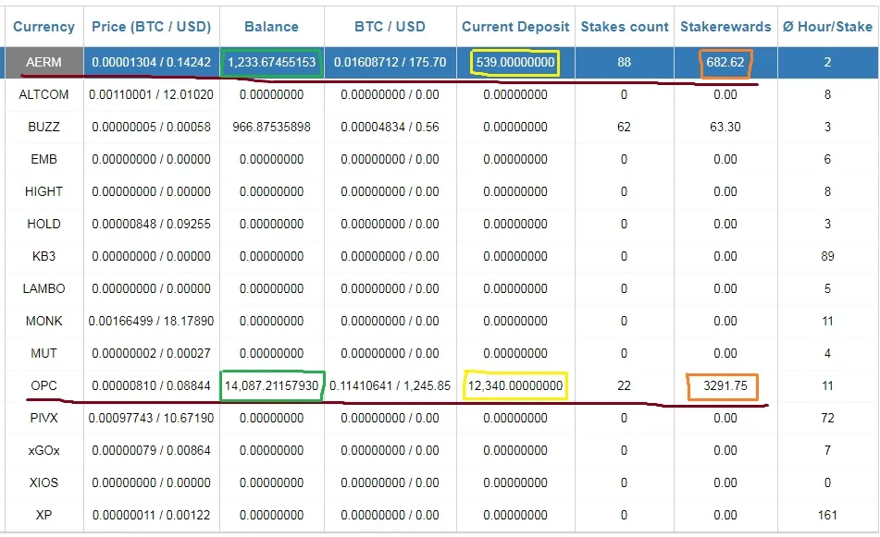Click OPC stakerewards 3291.75
Image resolution: width=880 pixels, height=537 pixels.
click(725, 385)
